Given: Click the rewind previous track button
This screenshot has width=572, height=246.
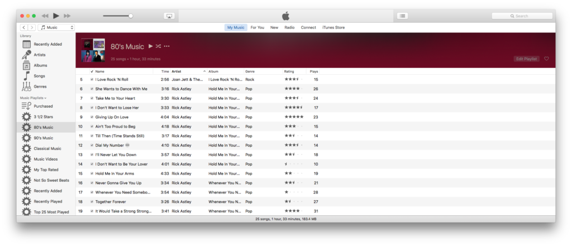Looking at the screenshot, I should pyautogui.click(x=45, y=16).
